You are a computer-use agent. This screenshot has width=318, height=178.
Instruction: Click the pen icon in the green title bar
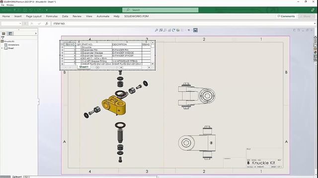(x=313, y=10)
